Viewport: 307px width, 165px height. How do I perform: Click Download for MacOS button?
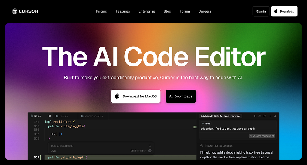135,96
